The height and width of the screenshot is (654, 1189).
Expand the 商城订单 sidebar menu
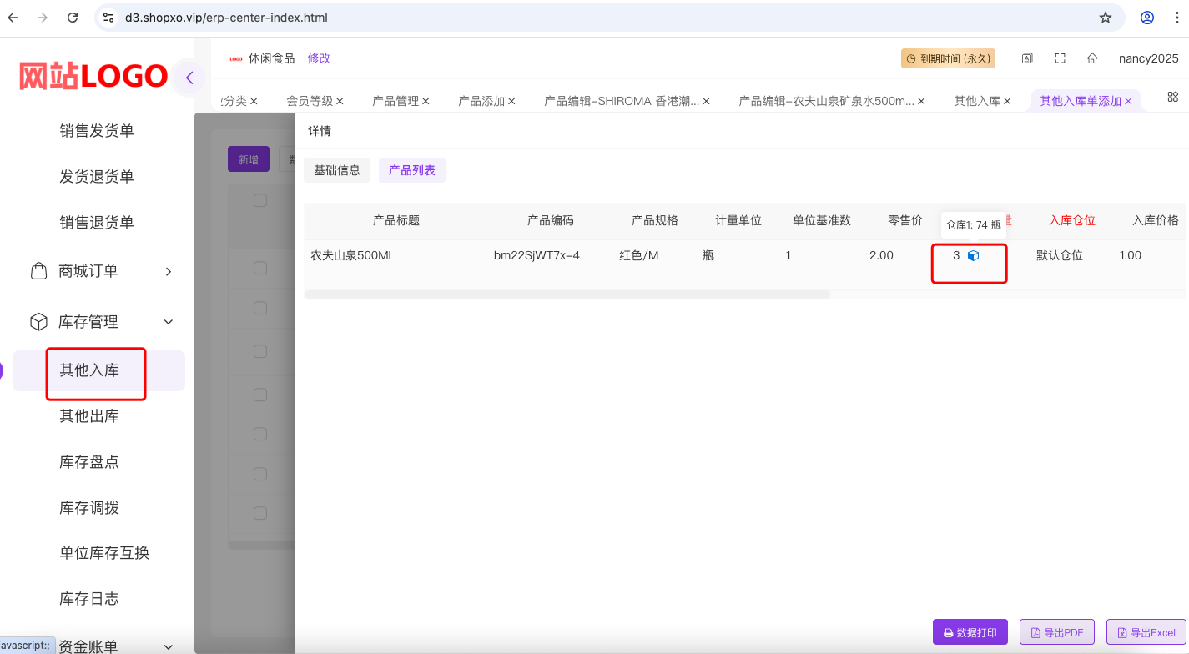(168, 271)
